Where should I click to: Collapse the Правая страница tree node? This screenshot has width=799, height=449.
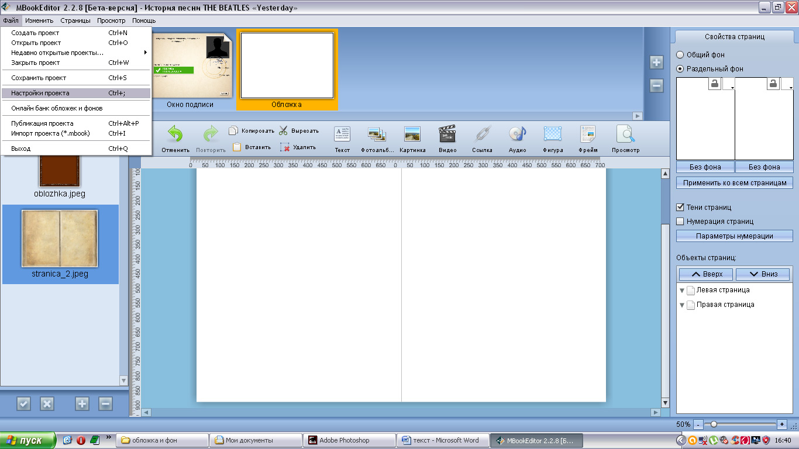coord(682,305)
